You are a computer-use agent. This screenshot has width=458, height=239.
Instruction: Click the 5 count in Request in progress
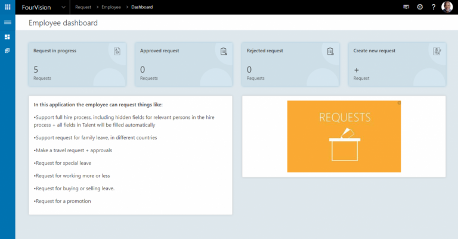36,70
